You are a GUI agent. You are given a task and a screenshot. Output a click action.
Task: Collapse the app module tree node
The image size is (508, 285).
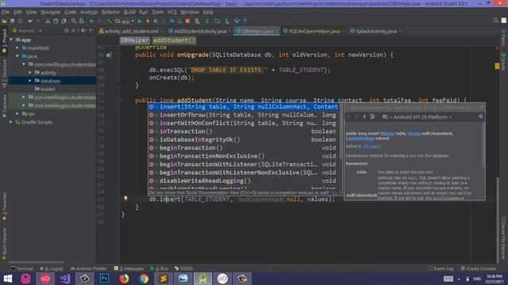(11, 40)
